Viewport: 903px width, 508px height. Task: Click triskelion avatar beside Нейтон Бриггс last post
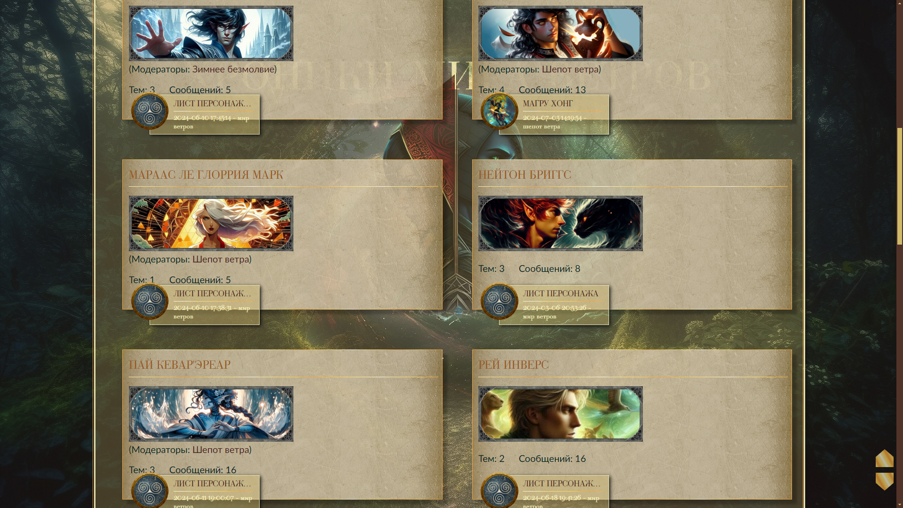tap(499, 301)
